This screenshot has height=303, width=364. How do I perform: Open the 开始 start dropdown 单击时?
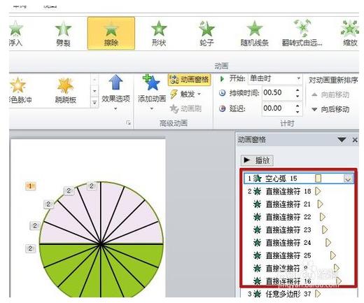click(275, 78)
